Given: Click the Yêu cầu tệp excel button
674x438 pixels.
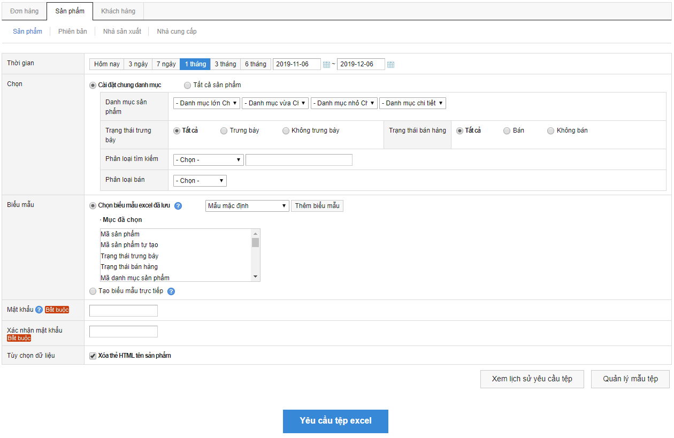Looking at the screenshot, I should point(335,421).
